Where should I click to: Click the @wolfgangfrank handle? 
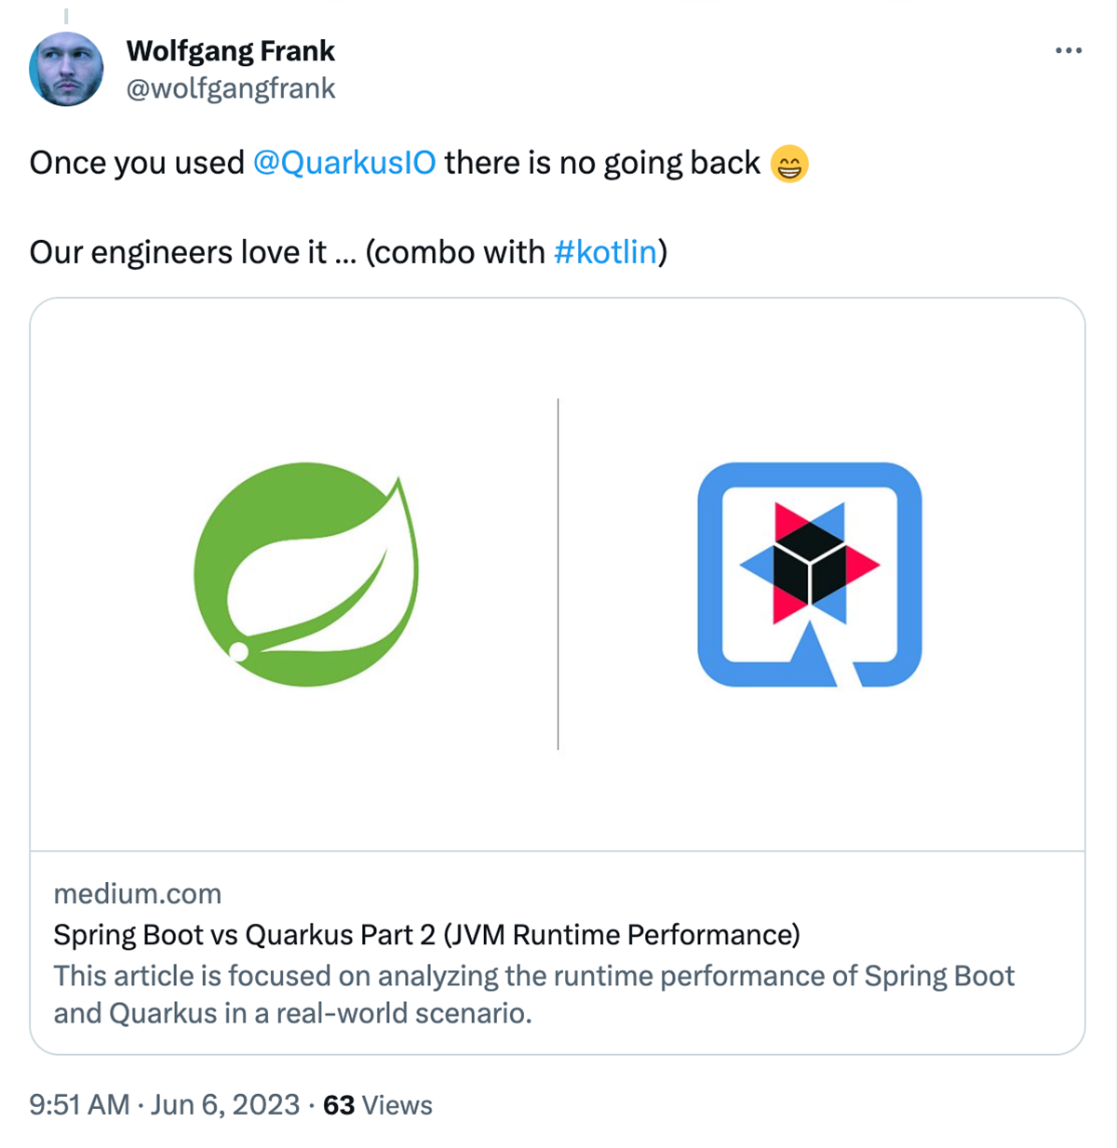point(230,88)
